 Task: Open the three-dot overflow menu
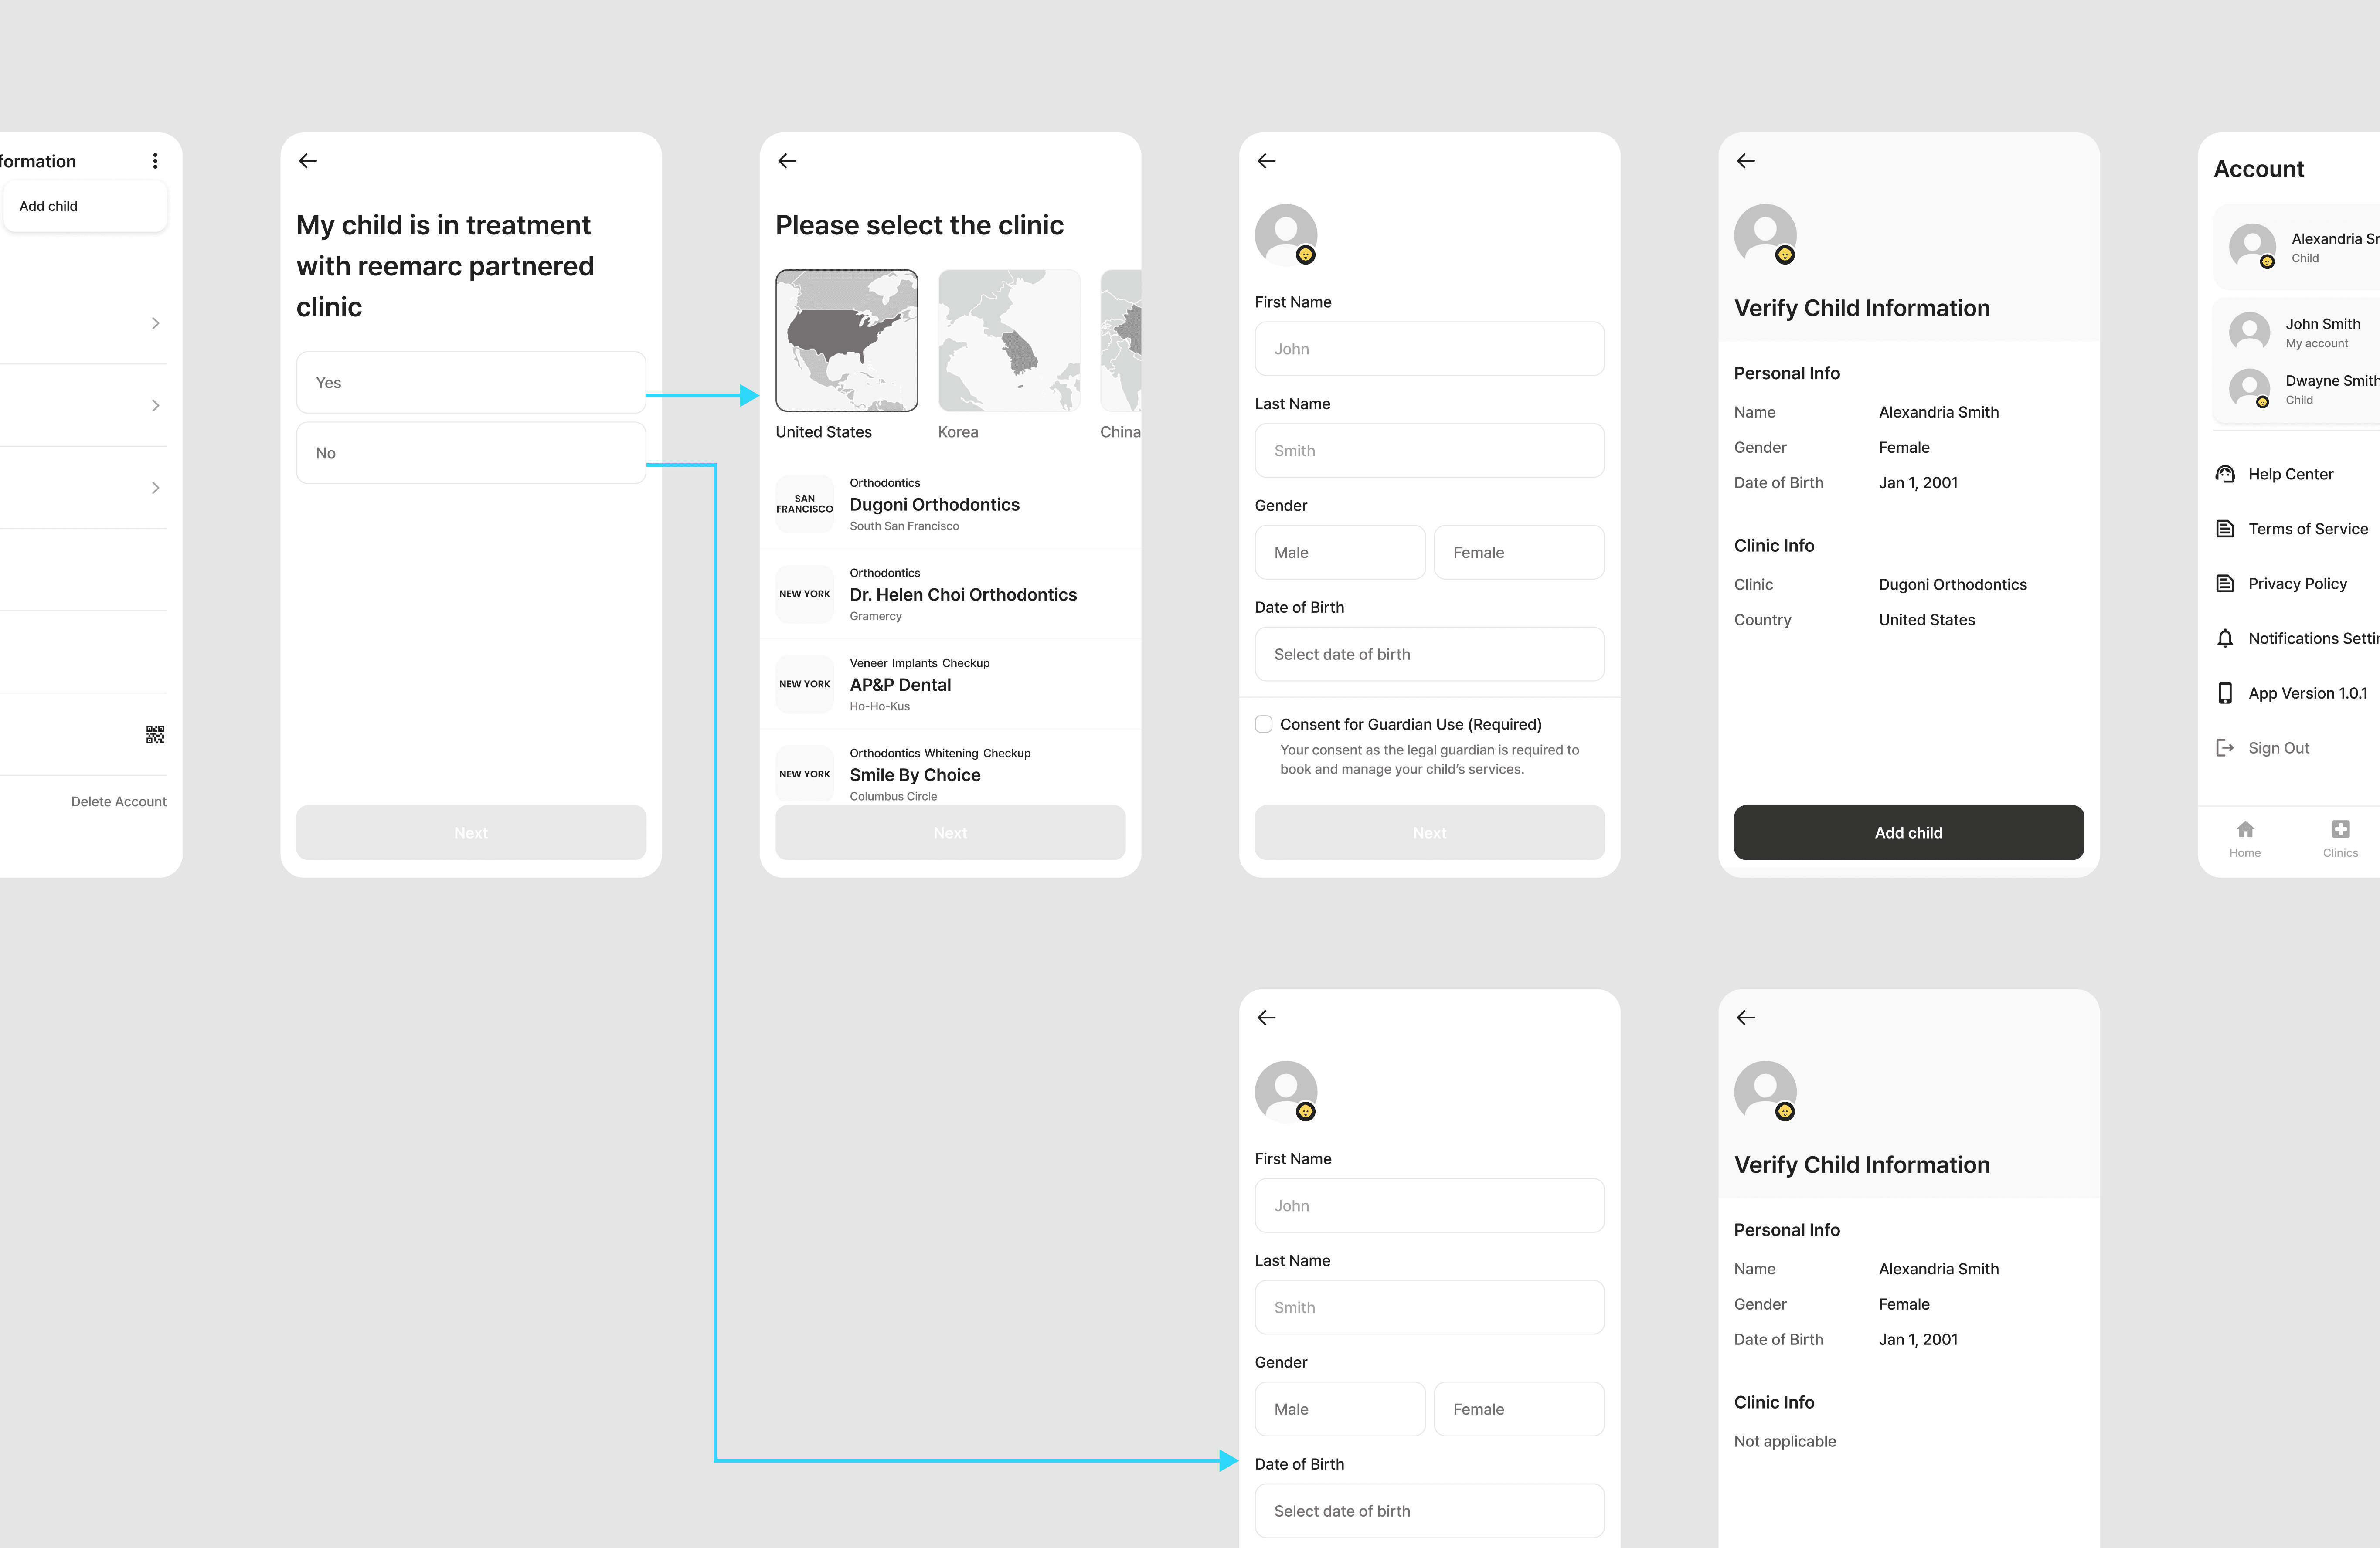pyautogui.click(x=155, y=161)
